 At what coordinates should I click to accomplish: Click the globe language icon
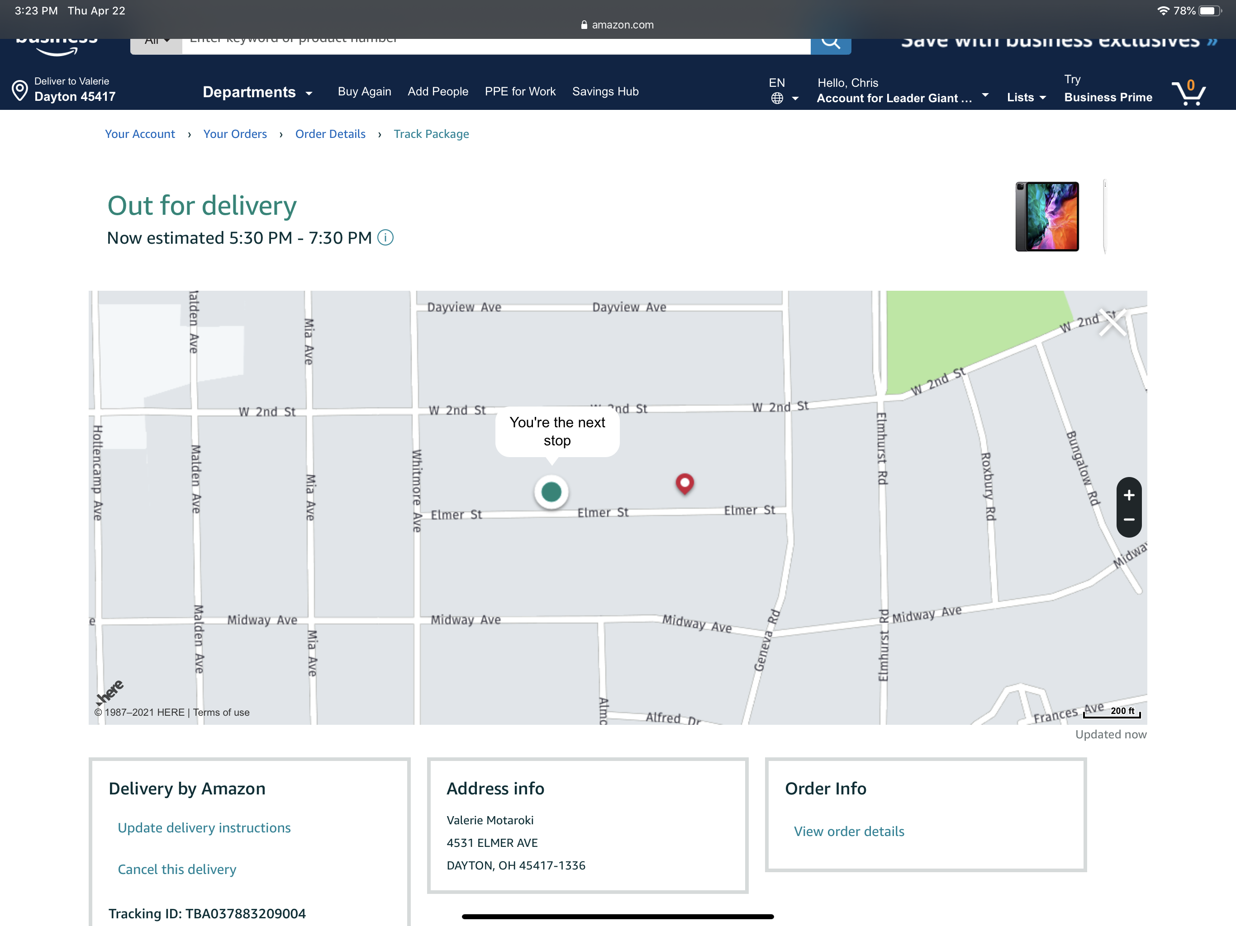777,98
